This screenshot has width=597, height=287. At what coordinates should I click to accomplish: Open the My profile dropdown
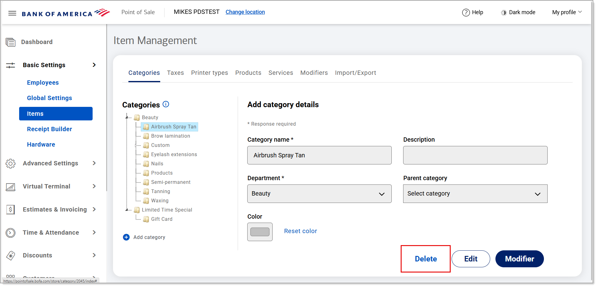click(x=567, y=12)
